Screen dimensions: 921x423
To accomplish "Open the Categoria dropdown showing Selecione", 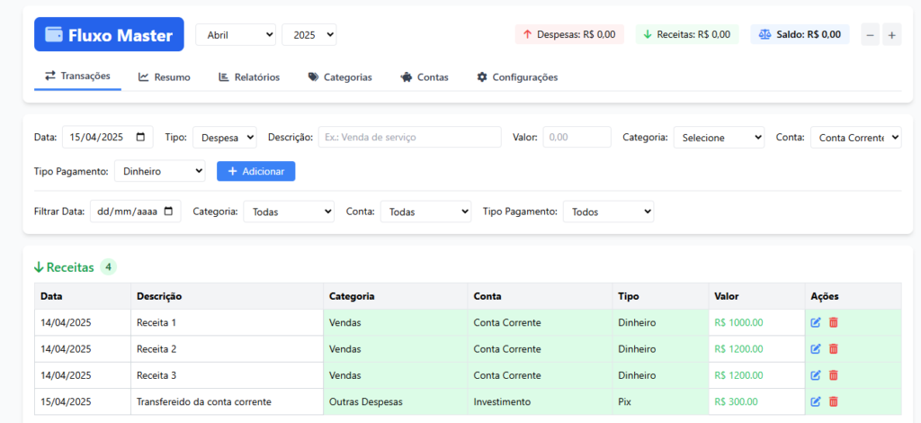I will [719, 138].
